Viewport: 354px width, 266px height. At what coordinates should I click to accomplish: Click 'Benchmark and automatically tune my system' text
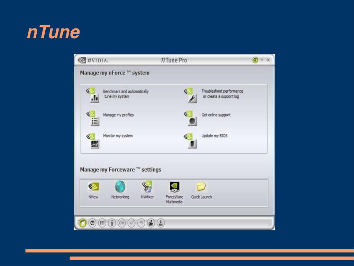coord(126,94)
